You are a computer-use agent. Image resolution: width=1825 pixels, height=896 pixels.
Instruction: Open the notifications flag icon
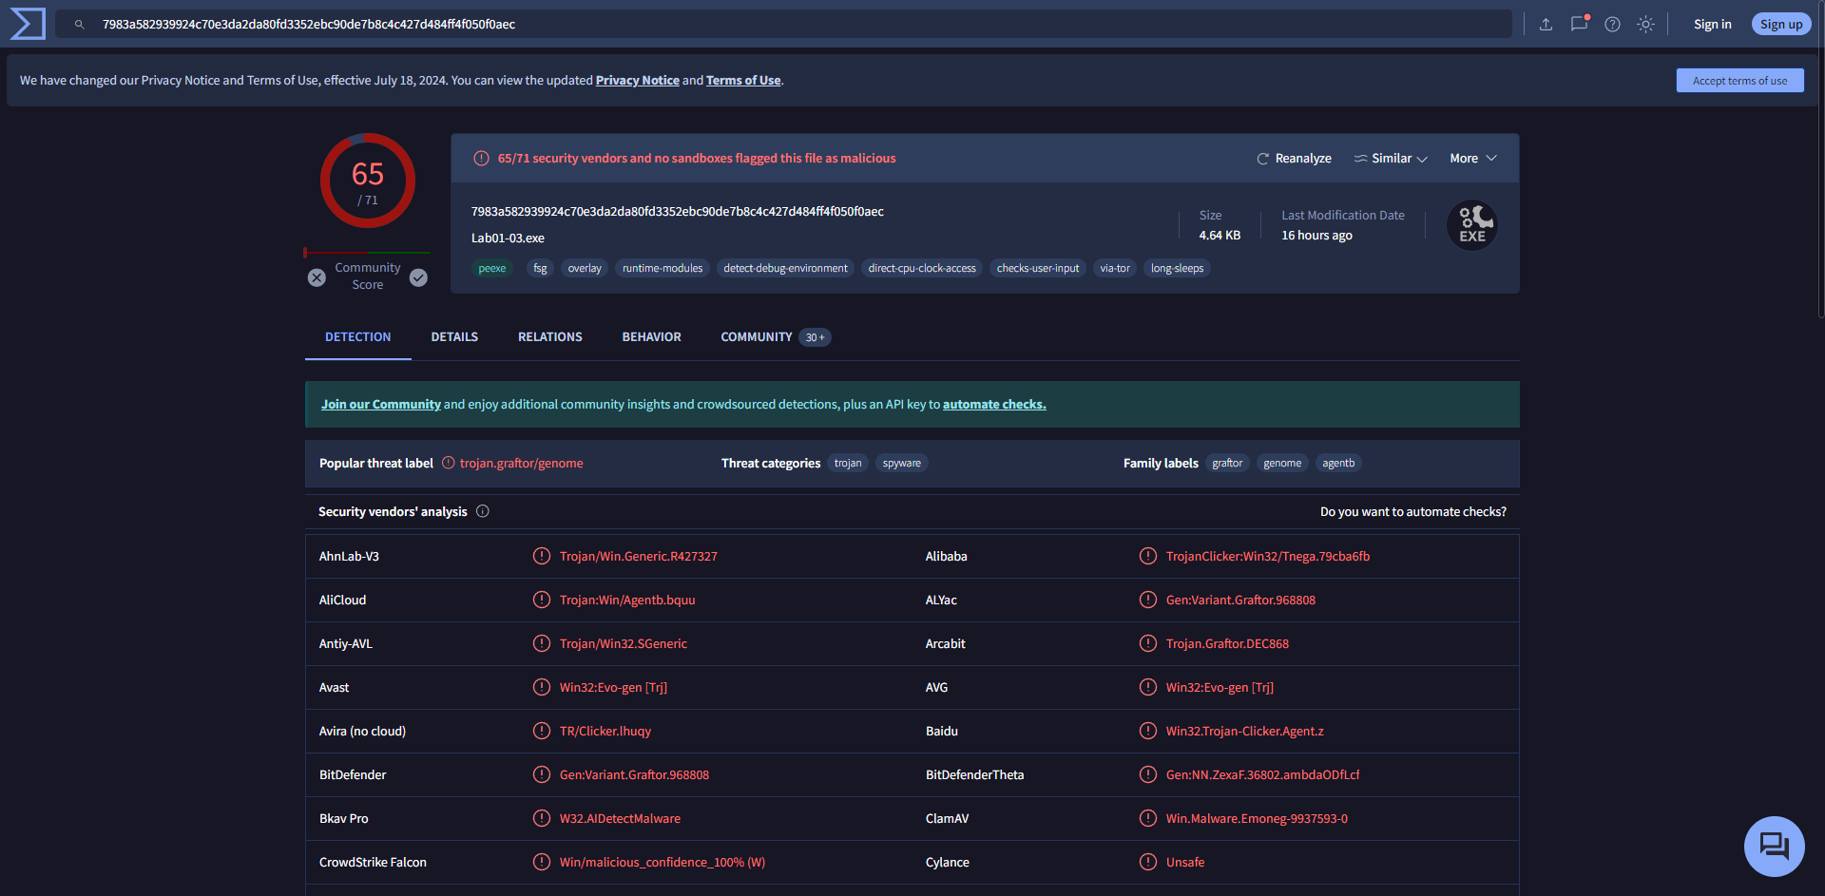[x=1579, y=24]
